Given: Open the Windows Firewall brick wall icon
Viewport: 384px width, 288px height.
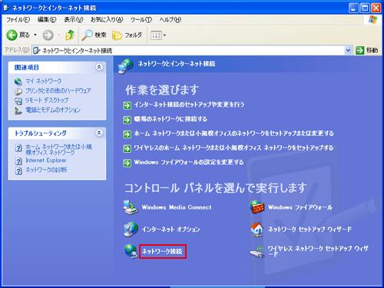Looking at the screenshot, I should (257, 207).
